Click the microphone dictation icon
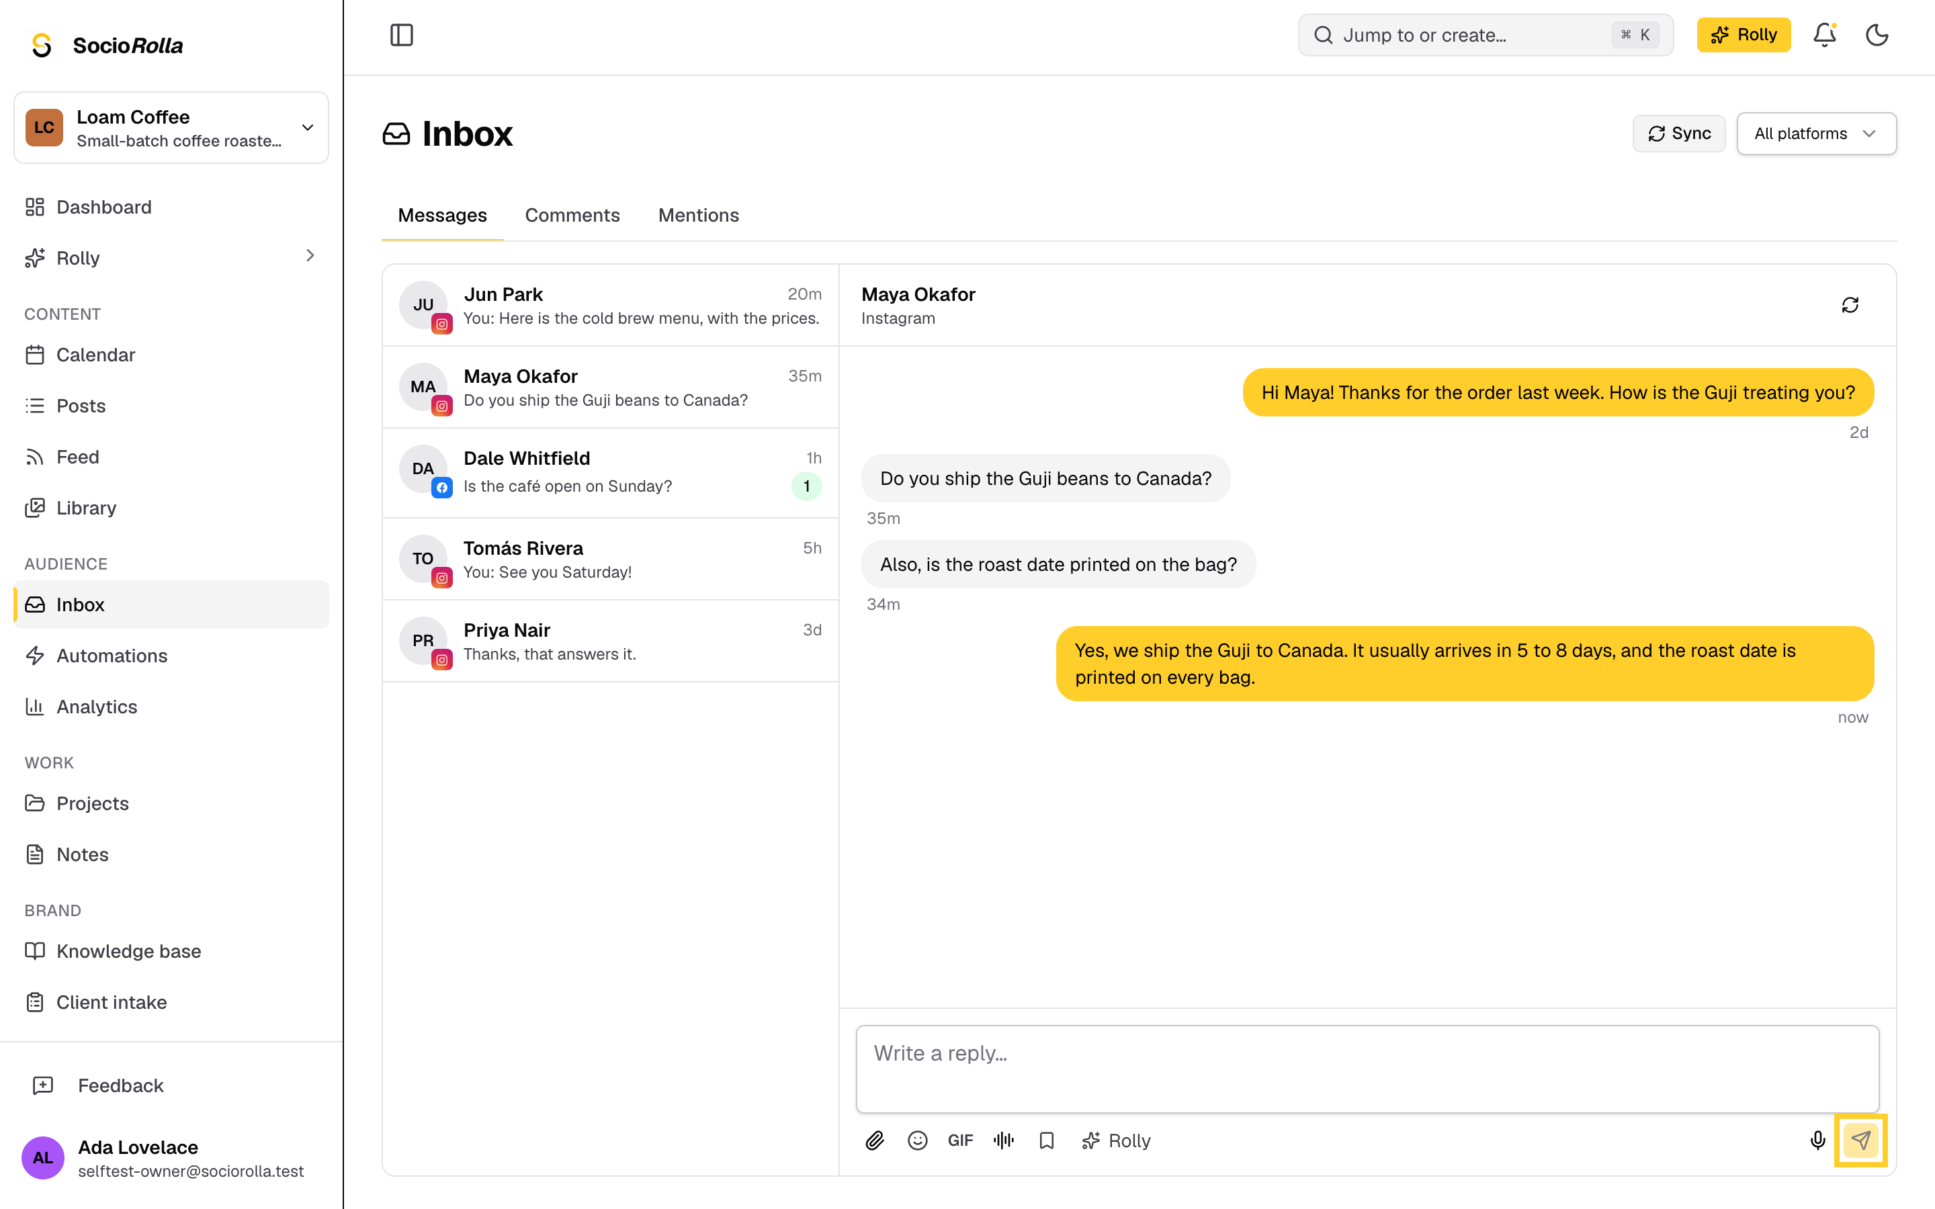 point(1817,1140)
